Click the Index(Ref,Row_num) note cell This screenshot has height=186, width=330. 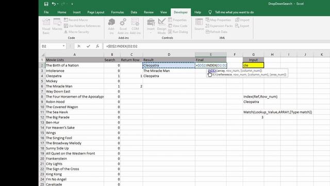260,97
